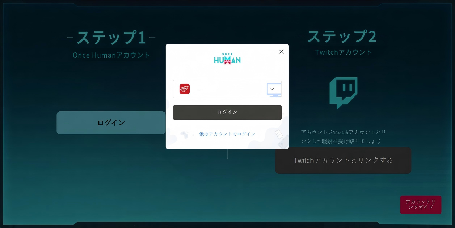The image size is (455, 228).
Task: Click the Once Human logo in dialog
Action: tap(227, 59)
